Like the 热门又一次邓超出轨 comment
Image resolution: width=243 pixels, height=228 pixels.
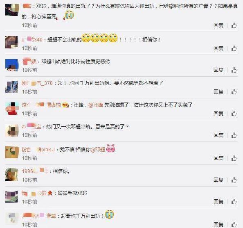[234, 135]
